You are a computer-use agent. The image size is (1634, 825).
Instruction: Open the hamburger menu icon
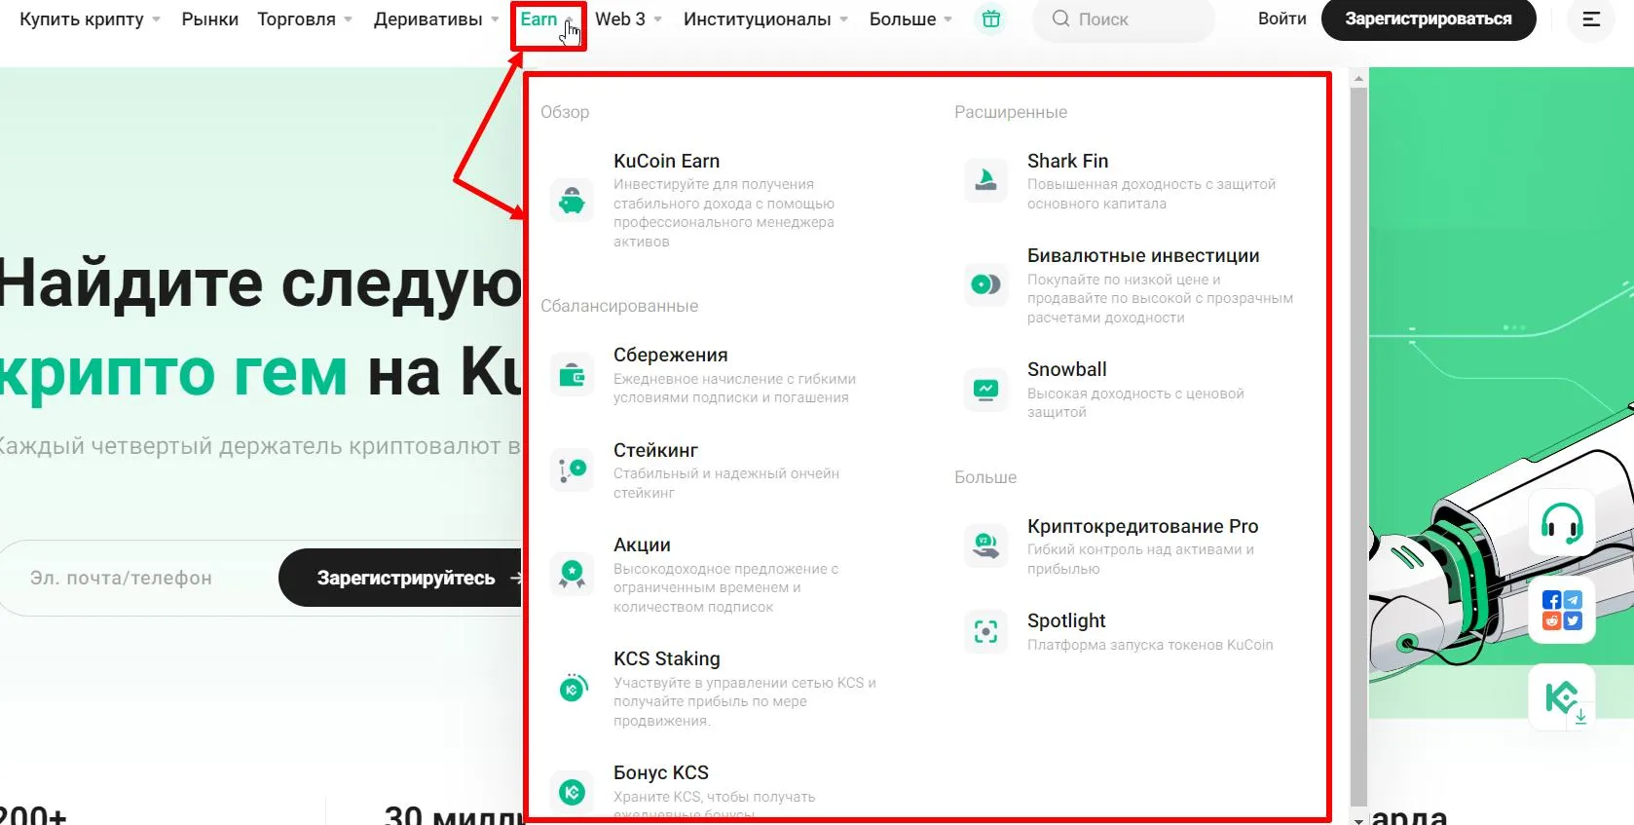1591,19
